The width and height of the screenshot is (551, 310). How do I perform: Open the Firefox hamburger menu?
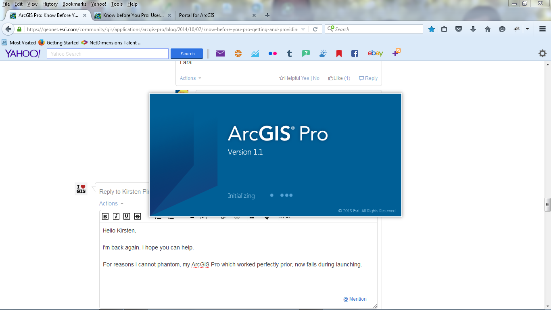[x=543, y=29]
